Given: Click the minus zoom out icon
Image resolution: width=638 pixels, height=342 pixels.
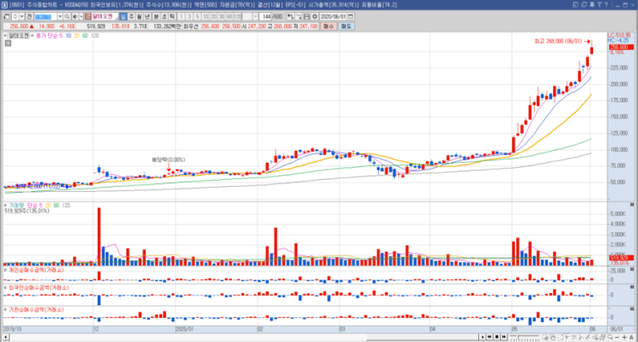Looking at the screenshot, I should coord(617,337).
